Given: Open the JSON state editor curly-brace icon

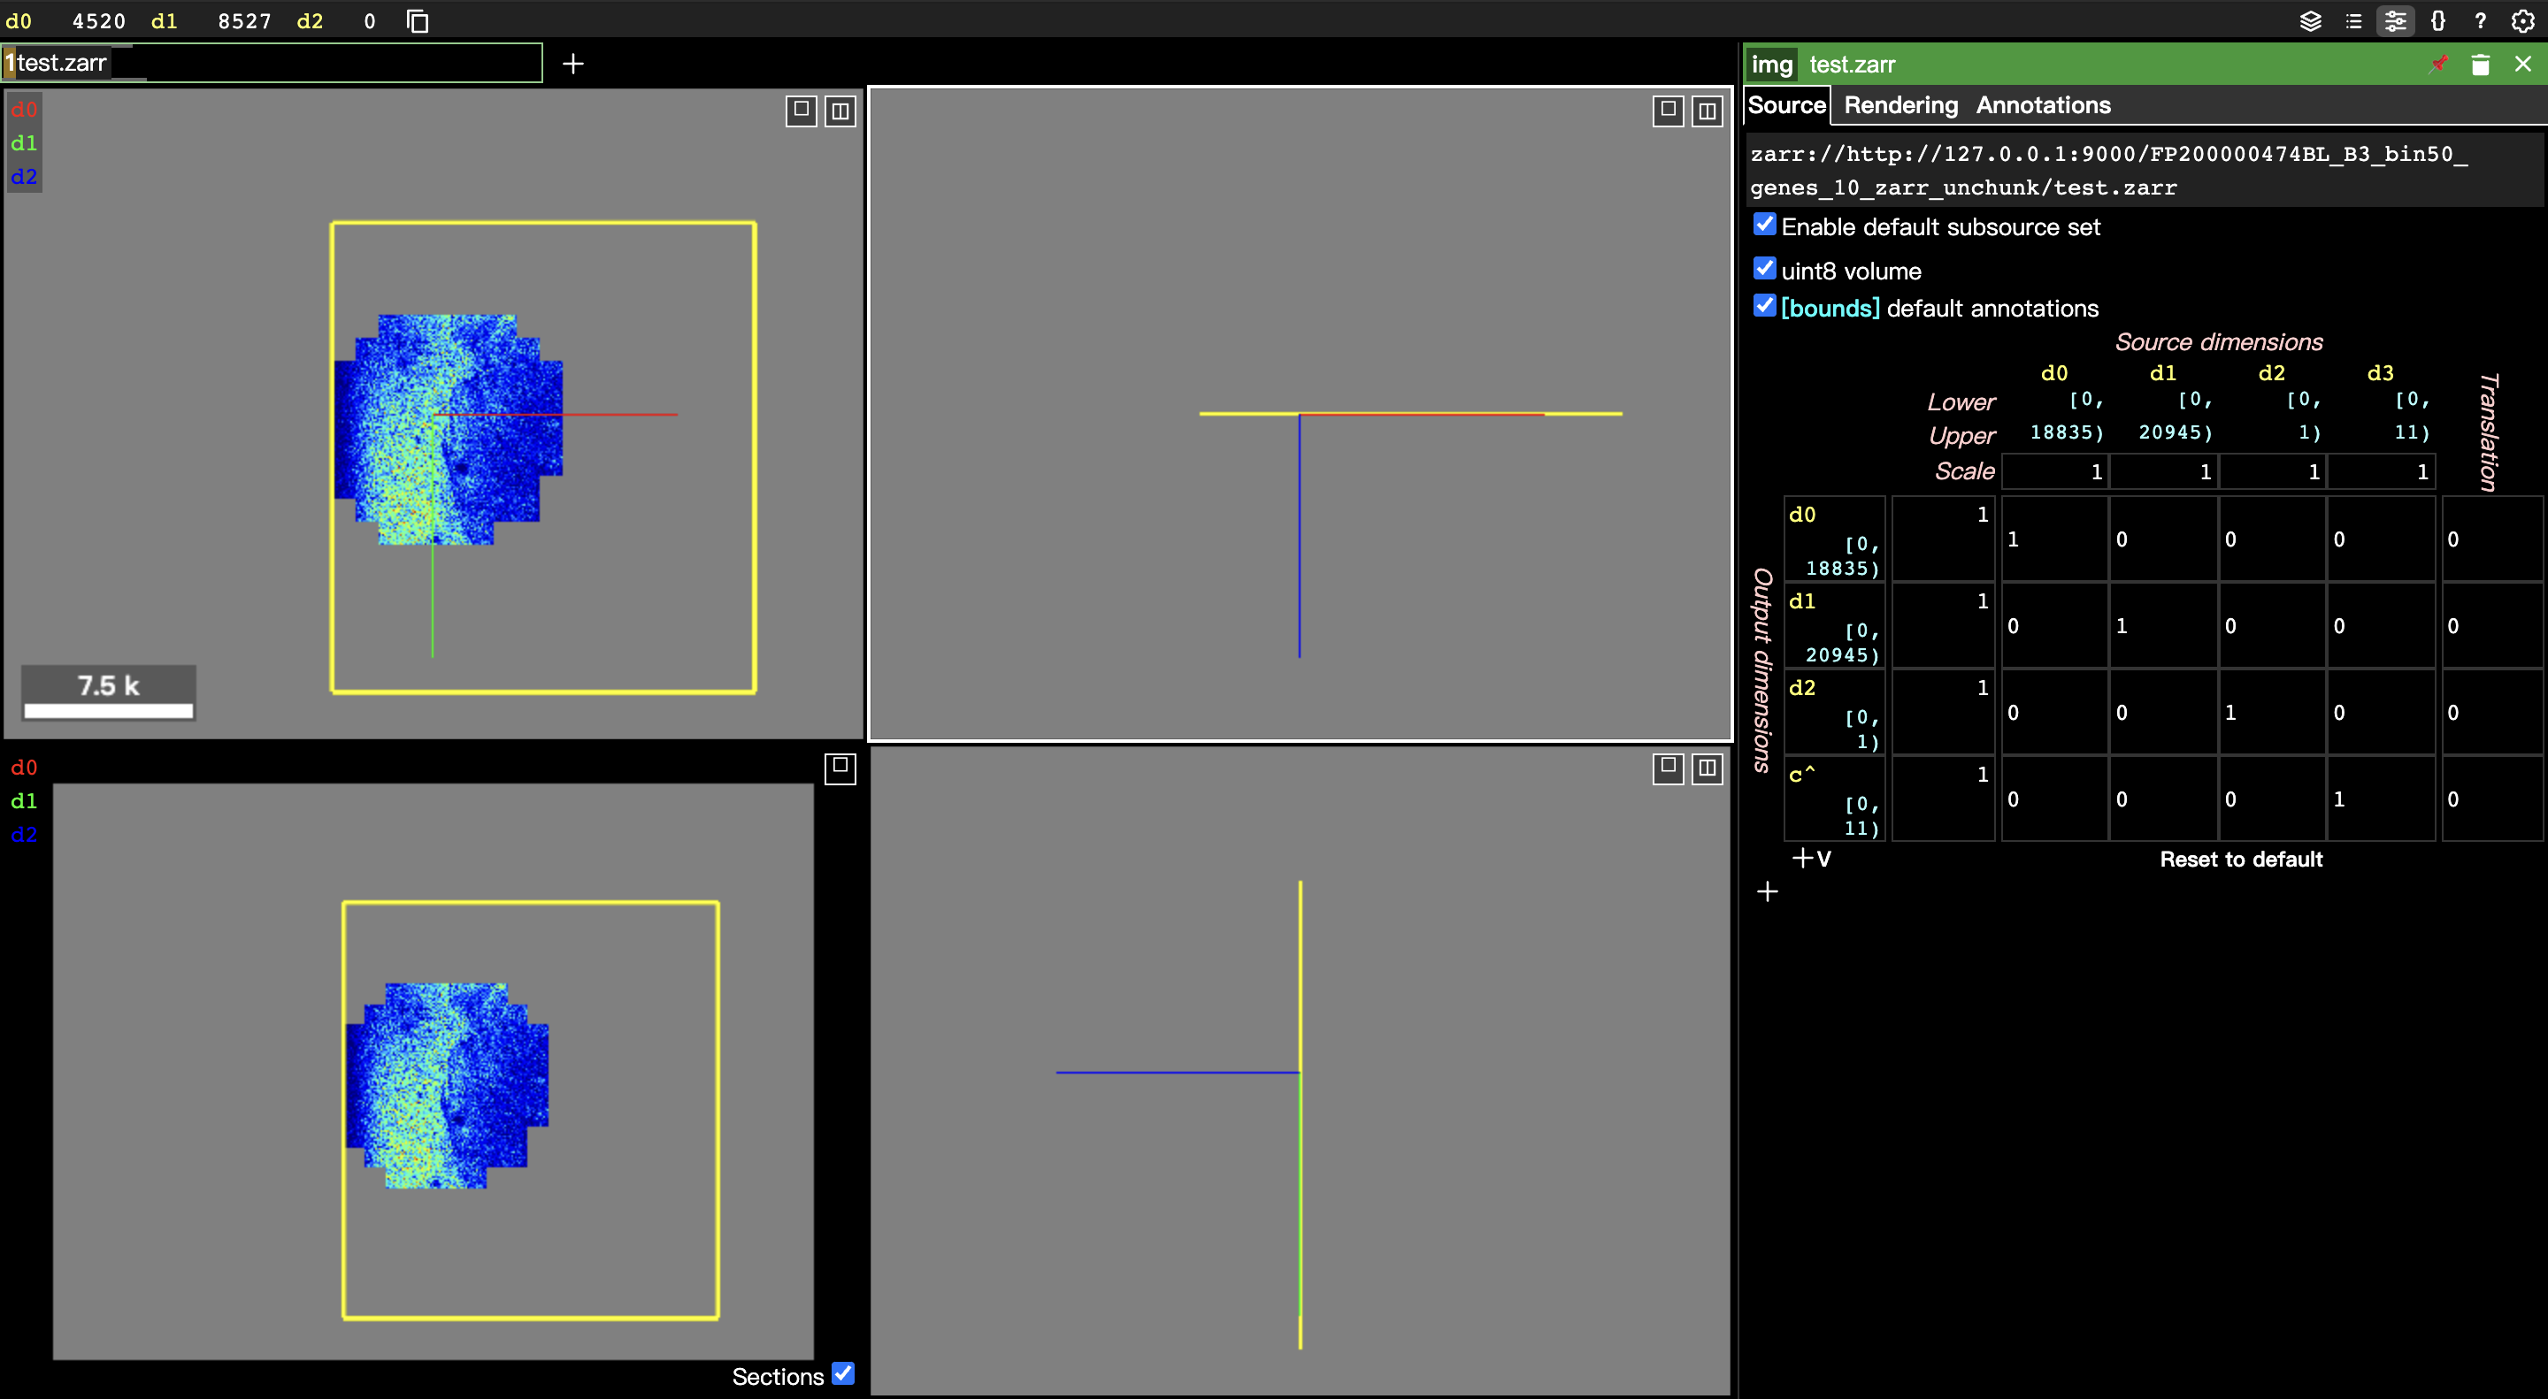Looking at the screenshot, I should (x=2438, y=20).
